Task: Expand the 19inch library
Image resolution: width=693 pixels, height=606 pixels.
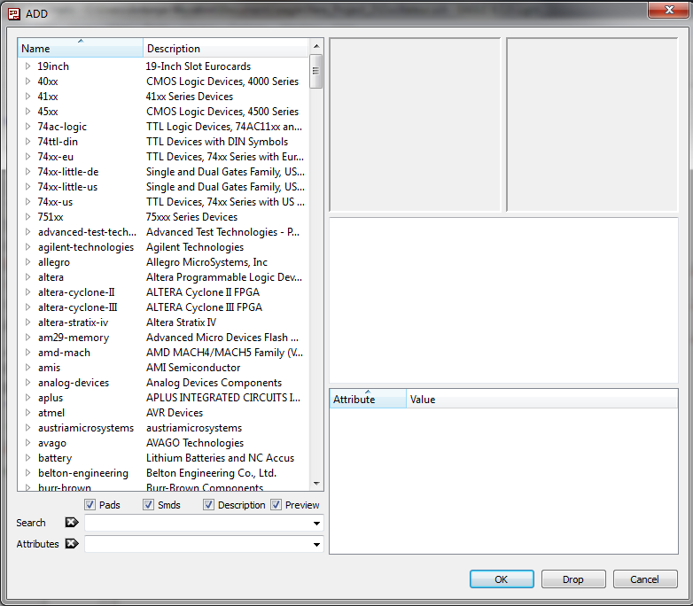Action: pyautogui.click(x=27, y=66)
